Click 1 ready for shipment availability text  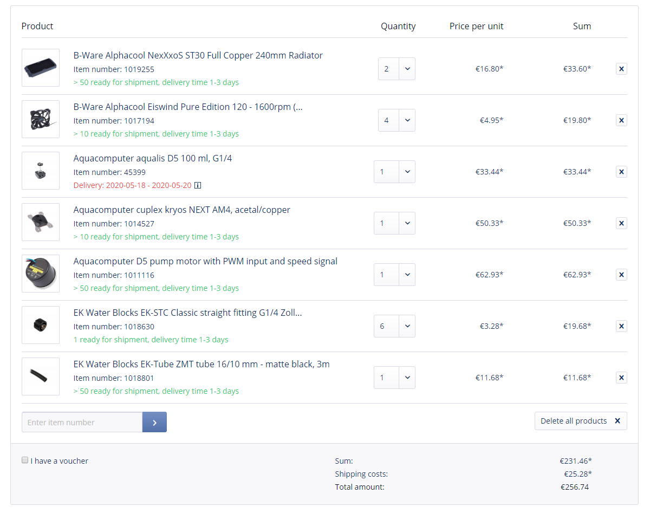(151, 340)
